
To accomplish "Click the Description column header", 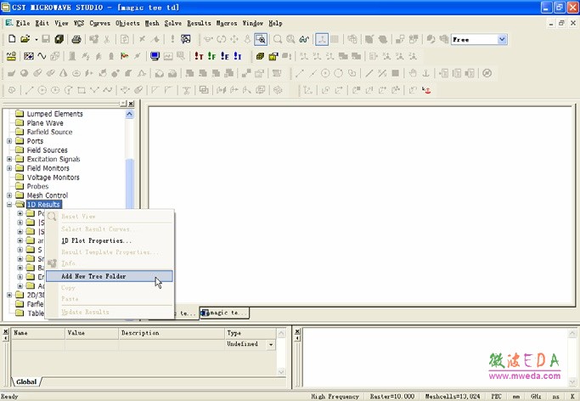I will click(x=172, y=333).
